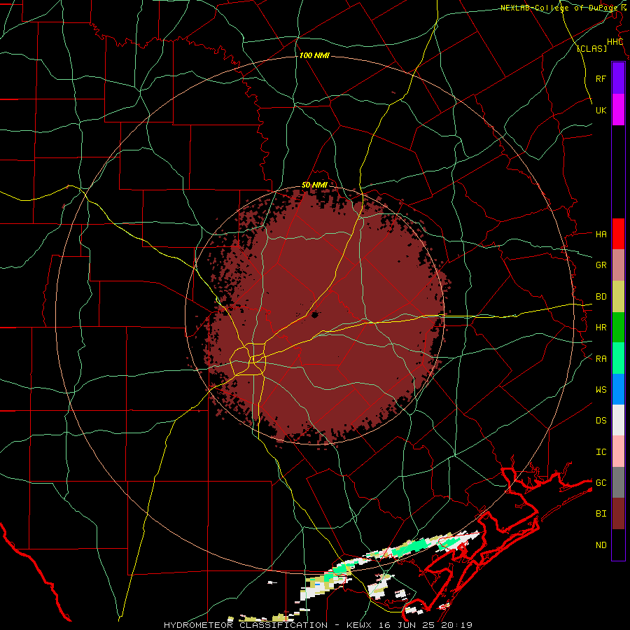Click the blue WS legend swatch
Image resolution: width=630 pixels, height=630 pixels.
pyautogui.click(x=618, y=389)
